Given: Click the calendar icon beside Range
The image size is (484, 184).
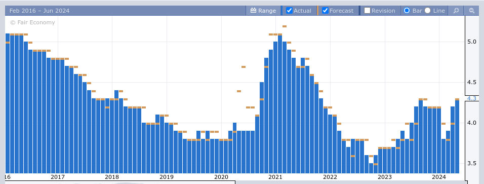Looking at the screenshot, I should [254, 11].
